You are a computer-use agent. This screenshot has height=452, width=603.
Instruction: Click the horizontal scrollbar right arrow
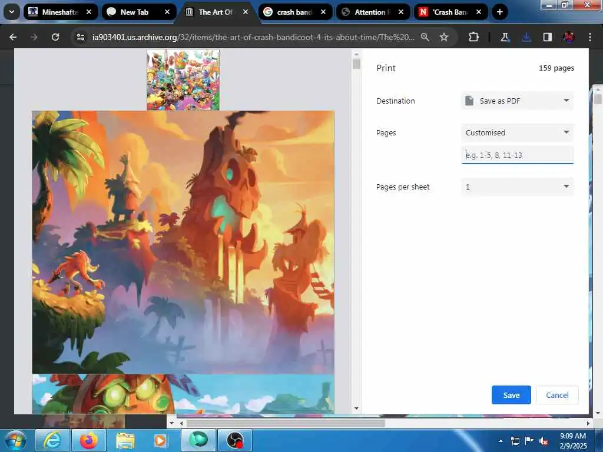click(x=588, y=423)
